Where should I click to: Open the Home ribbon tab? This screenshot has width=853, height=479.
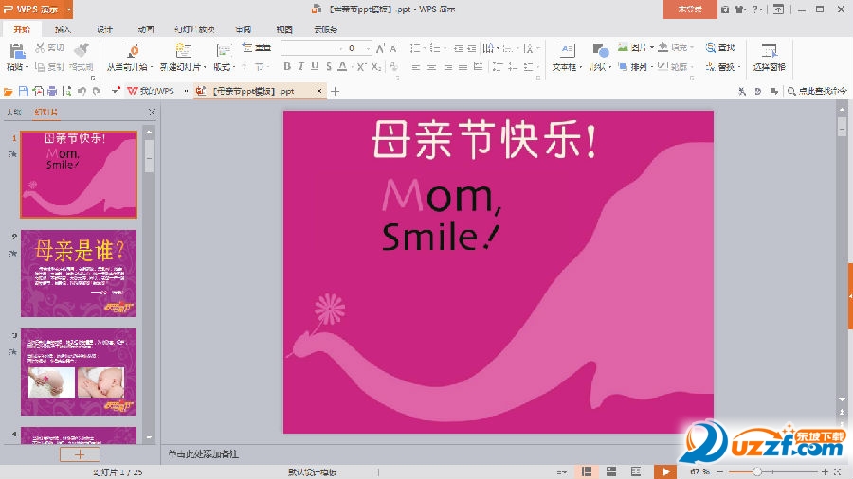[x=22, y=28]
